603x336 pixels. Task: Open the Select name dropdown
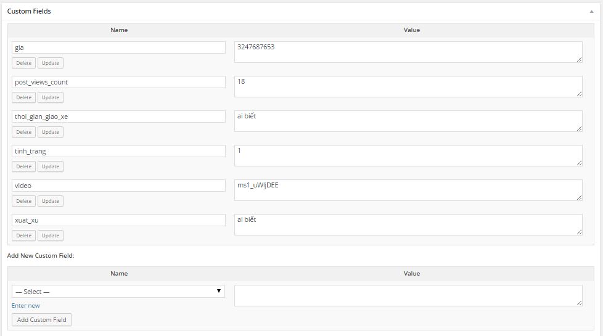pos(118,292)
